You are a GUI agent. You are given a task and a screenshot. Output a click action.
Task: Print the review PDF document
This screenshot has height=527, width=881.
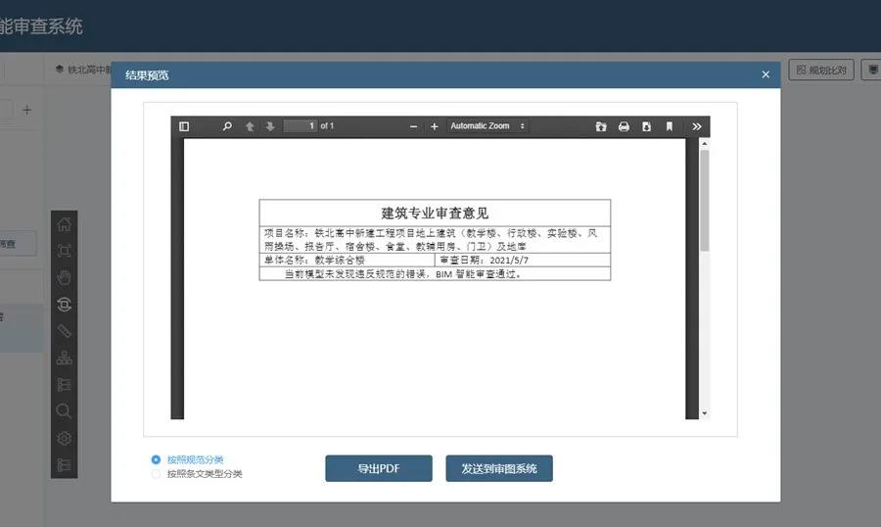624,126
